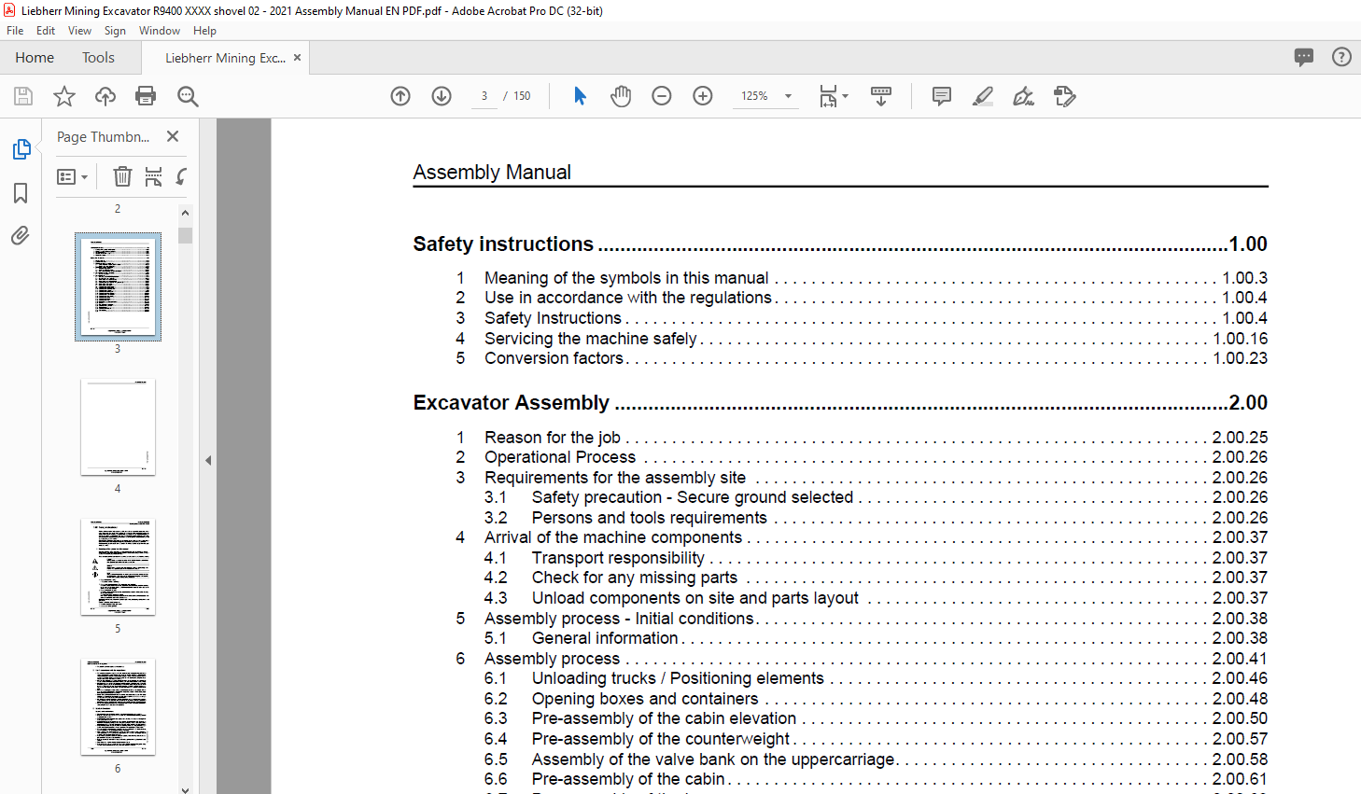1361x794 pixels.
Task: Upload file to cloud icon
Action: click(x=105, y=96)
